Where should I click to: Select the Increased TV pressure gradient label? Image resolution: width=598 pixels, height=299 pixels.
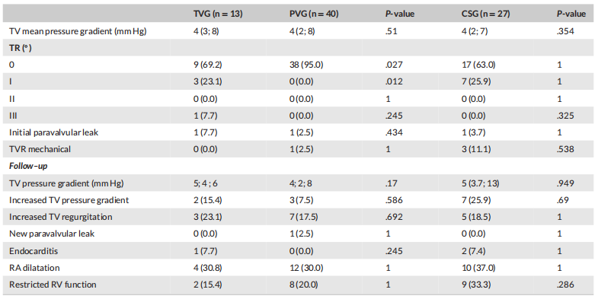click(69, 200)
